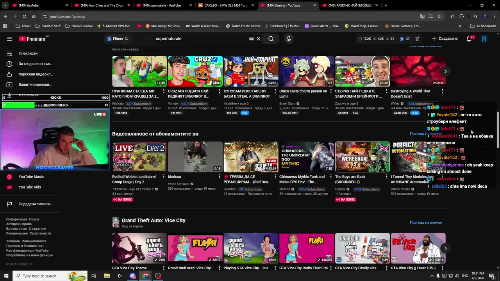The image size is (500, 281).
Task: Play the Redbull Wololo Londinium live thumbnail
Action: pos(139,157)
